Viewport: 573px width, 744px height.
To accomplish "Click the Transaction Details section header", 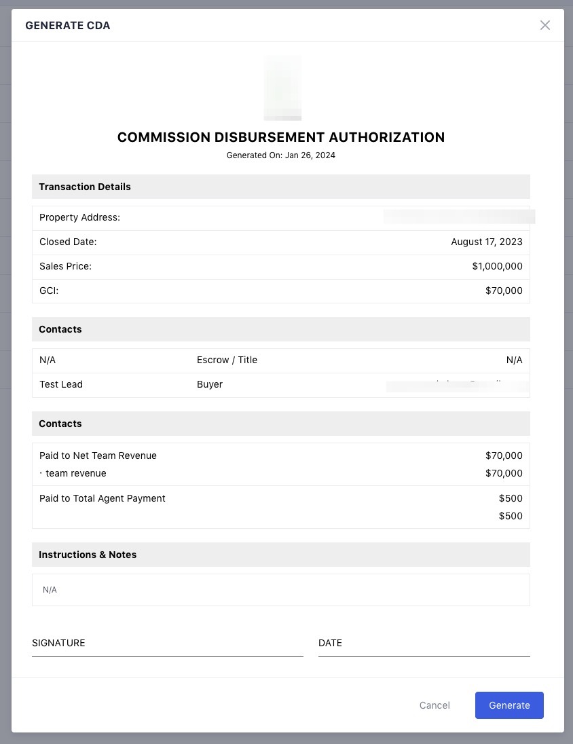I will point(85,187).
